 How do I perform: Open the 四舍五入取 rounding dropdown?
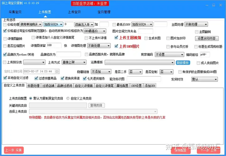pyautogui.click(x=84, y=25)
